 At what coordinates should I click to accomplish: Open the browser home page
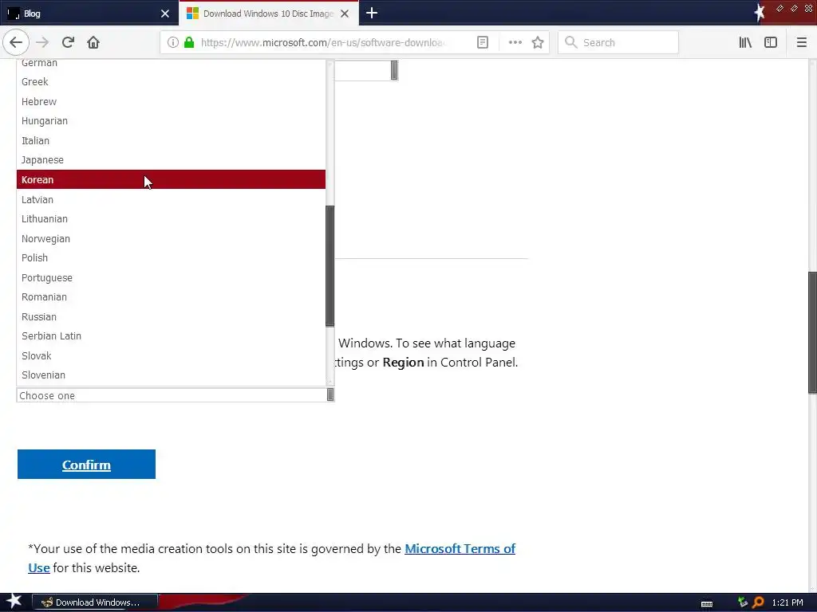(93, 42)
